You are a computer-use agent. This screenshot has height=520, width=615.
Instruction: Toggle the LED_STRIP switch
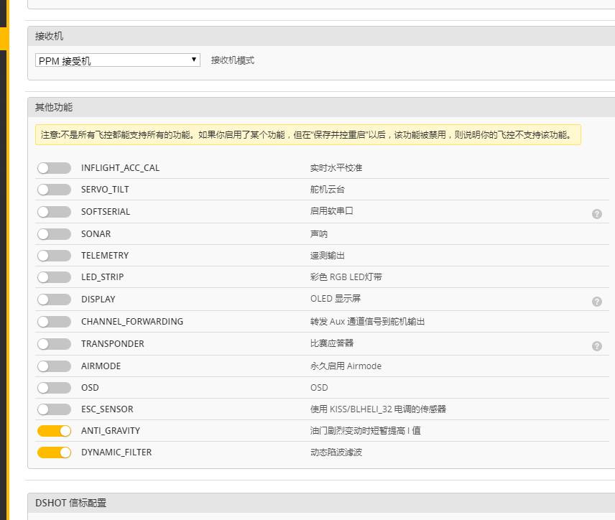tap(54, 277)
